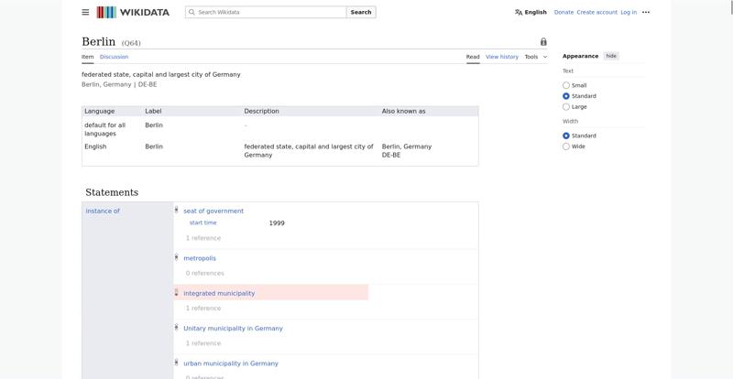The image size is (733, 379).
Task: Click rank icon beside Unitary municipality in Germany
Action: (x=177, y=328)
